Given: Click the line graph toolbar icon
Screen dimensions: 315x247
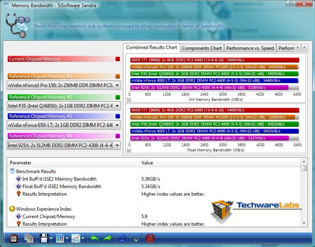Looking at the screenshot, I should (76, 238).
